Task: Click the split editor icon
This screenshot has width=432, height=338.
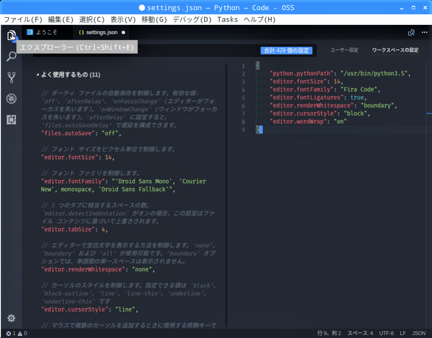Action: point(411,33)
